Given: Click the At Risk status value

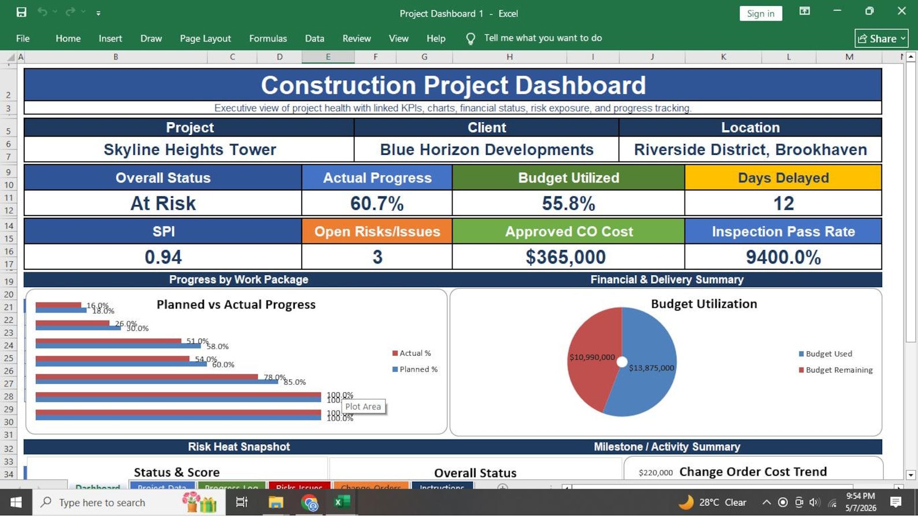Looking at the screenshot, I should [163, 203].
